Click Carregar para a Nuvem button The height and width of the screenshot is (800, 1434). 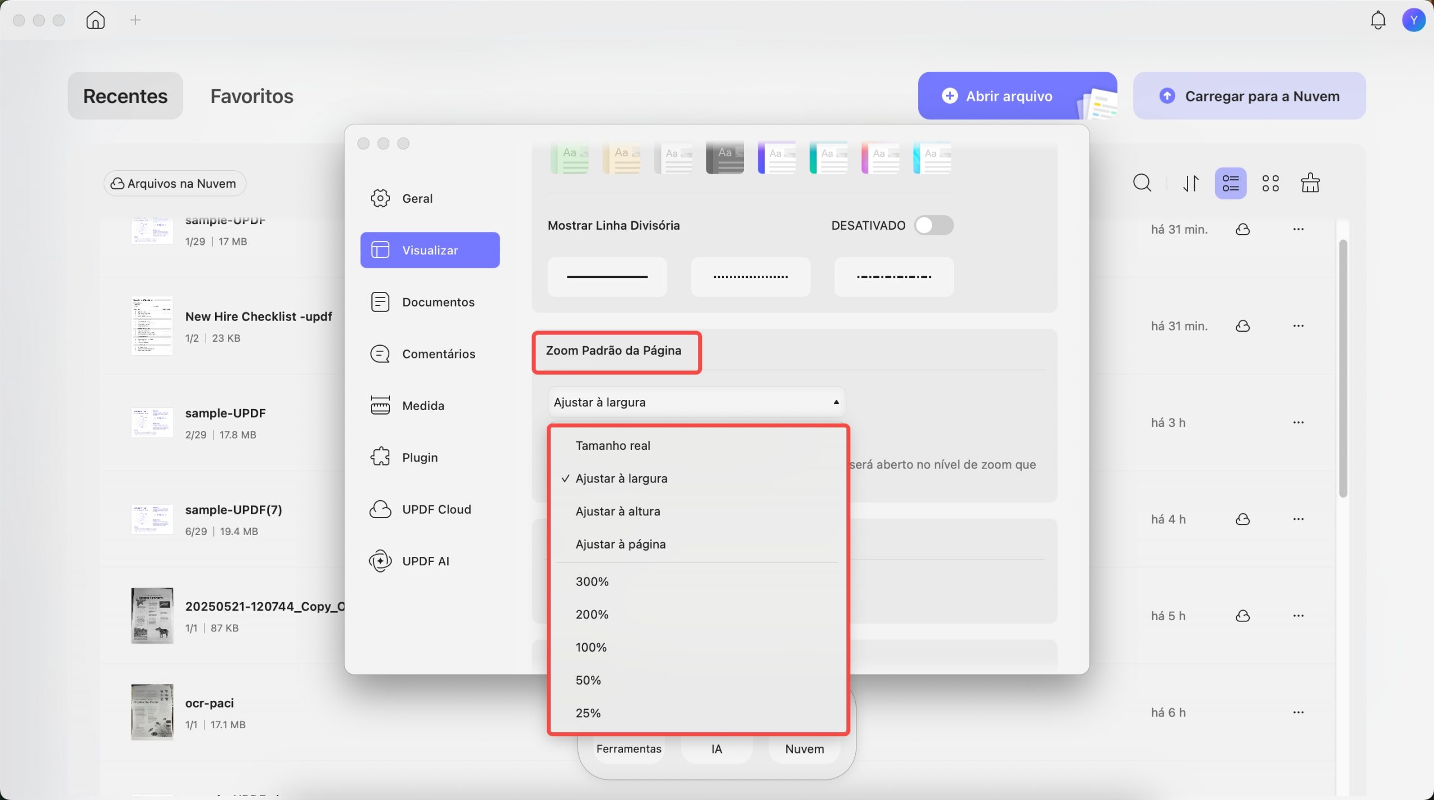[1249, 96]
